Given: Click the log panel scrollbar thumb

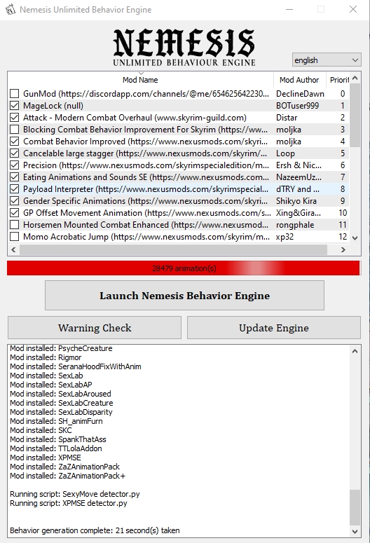Looking at the screenshot, I should click(x=355, y=507).
